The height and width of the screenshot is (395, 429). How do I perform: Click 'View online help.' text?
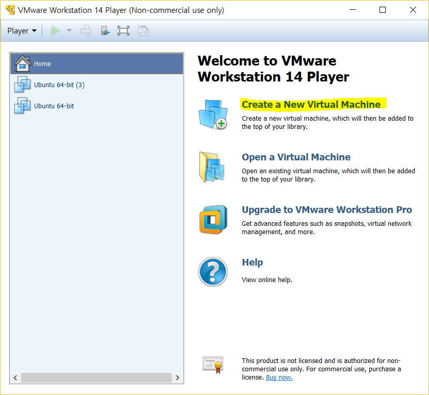point(267,280)
